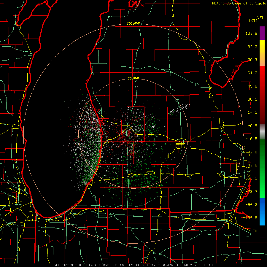This screenshot has width=267, height=267.
Task: Click the yellow-orange segment of color bar
Action: [262, 53]
